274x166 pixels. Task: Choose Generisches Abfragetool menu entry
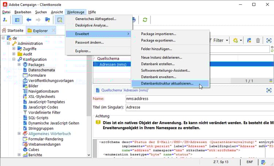coord(99,19)
